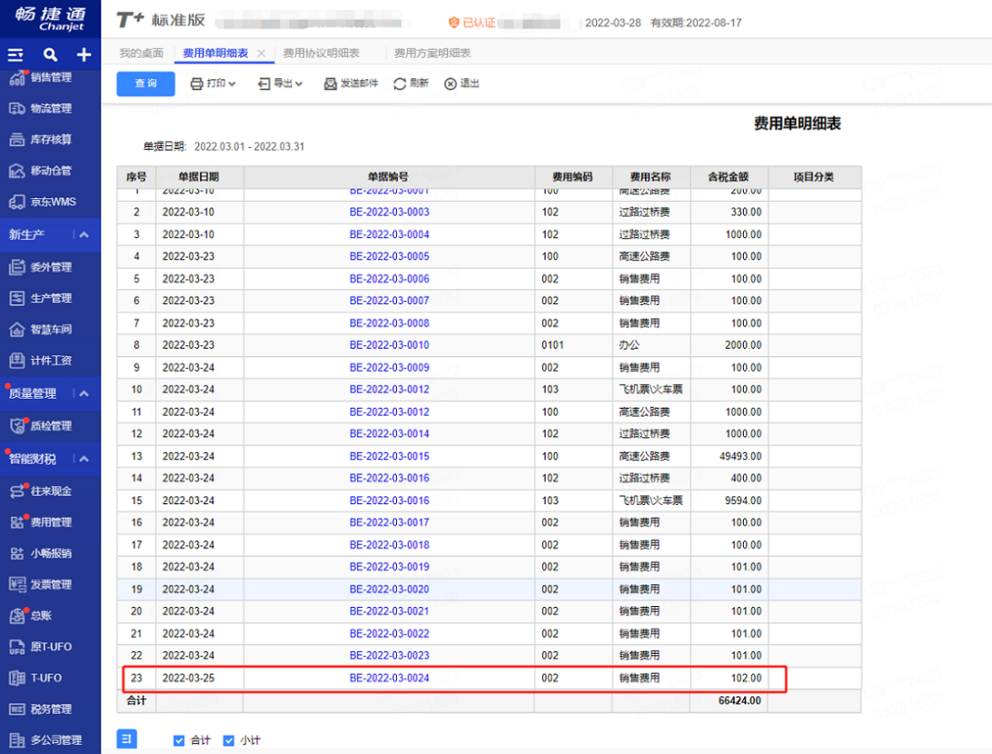Click the 单据日期 column header
Screen dimensions: 992x754
[x=199, y=177]
